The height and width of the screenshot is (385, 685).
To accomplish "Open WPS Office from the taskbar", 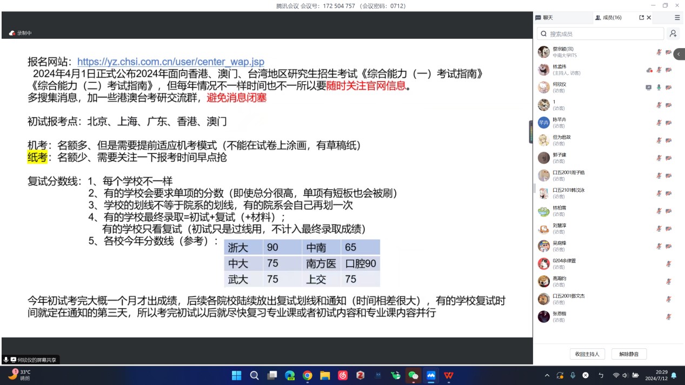I will [448, 375].
